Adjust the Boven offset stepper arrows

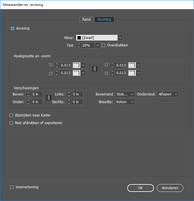(28, 94)
